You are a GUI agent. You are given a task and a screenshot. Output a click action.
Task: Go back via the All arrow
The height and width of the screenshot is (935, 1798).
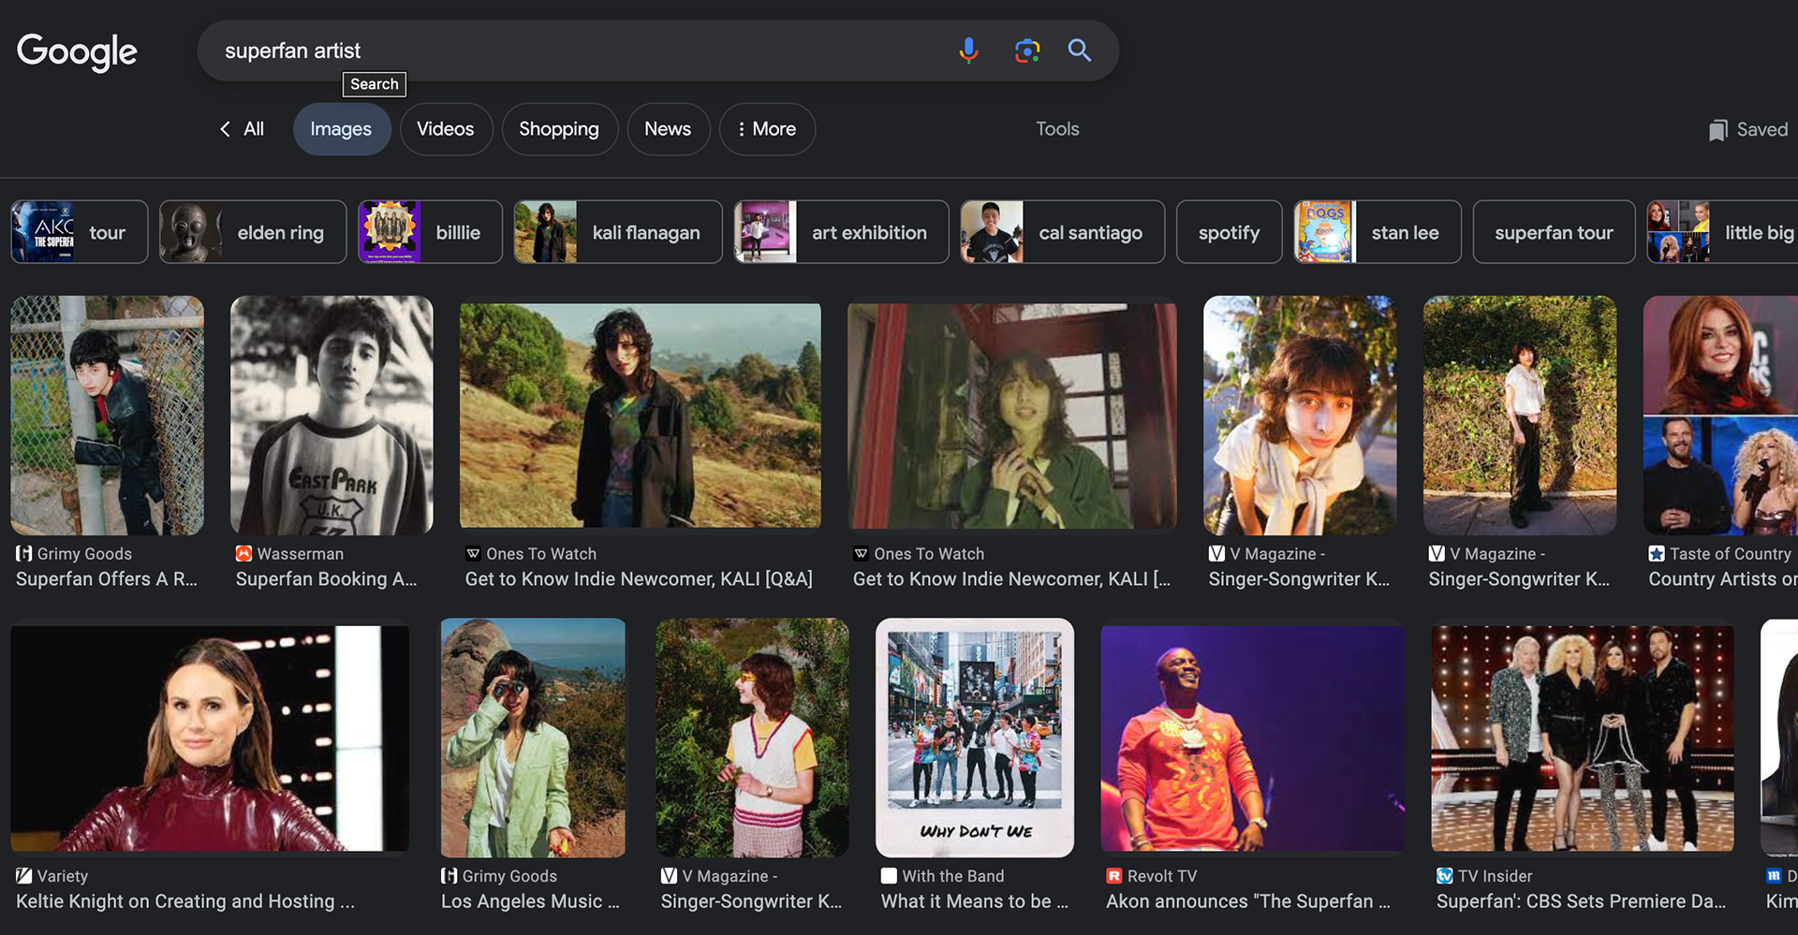(x=225, y=129)
